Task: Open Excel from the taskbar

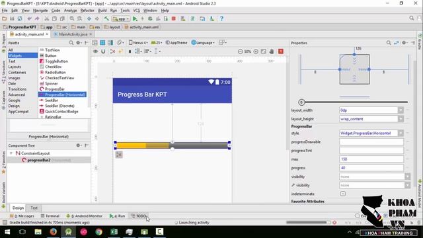Action: 114,232
